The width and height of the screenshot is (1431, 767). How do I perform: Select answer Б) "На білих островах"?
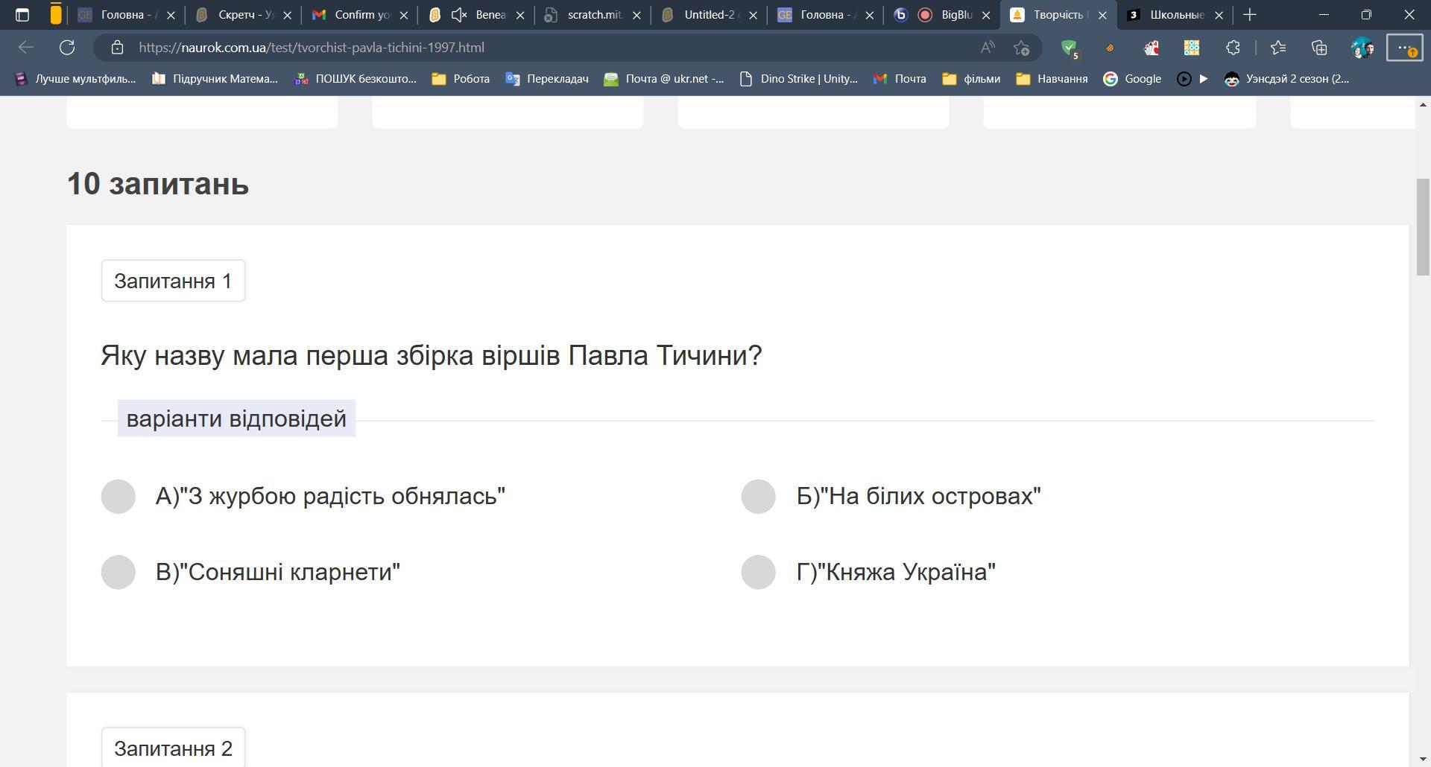[758, 497]
